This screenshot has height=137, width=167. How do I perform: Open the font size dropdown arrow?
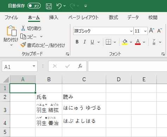(145, 31)
